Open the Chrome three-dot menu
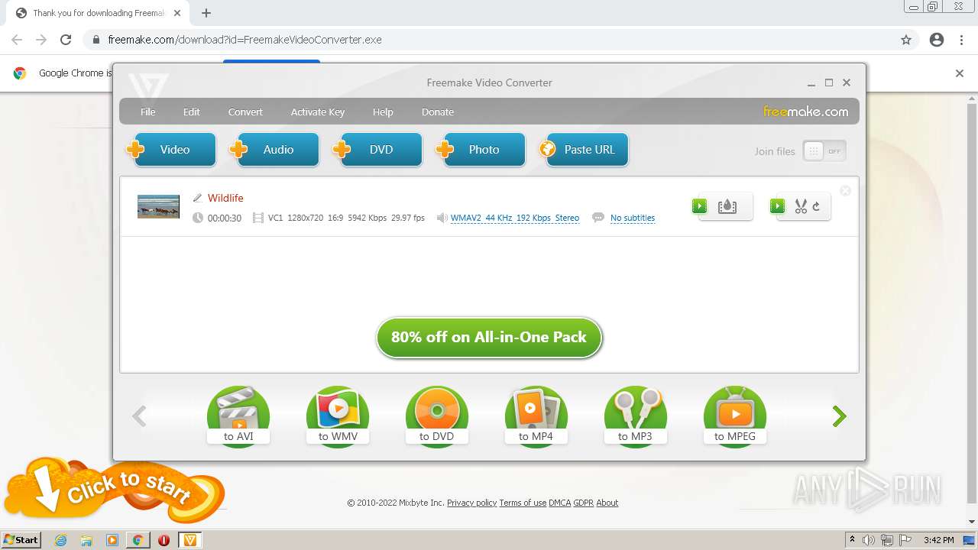This screenshot has height=550, width=978. tap(961, 40)
